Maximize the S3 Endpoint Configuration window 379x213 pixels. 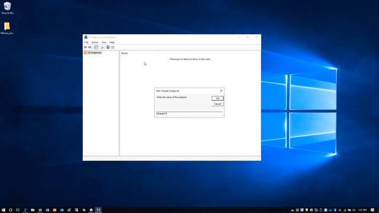tap(248, 37)
